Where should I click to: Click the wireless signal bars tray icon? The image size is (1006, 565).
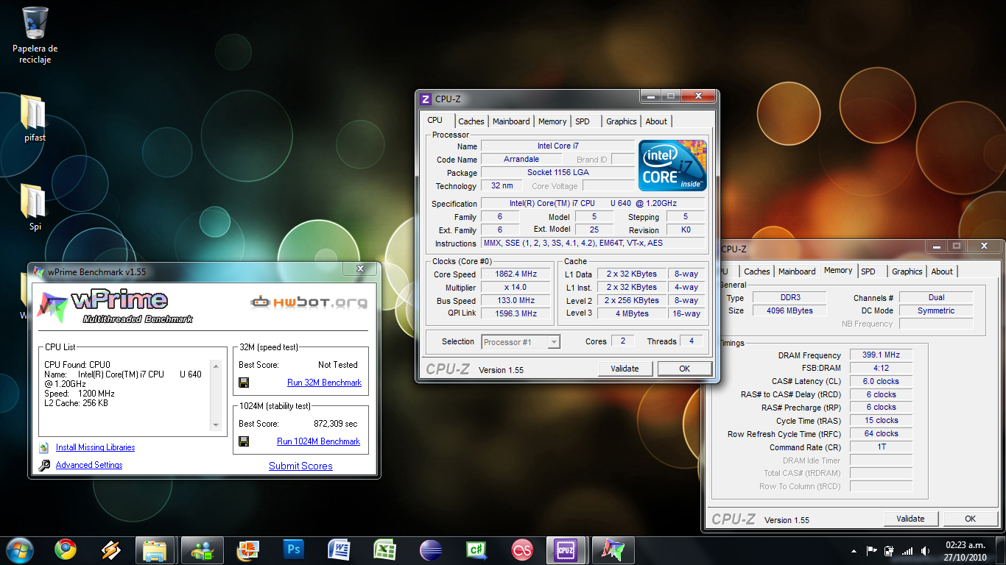pos(907,550)
